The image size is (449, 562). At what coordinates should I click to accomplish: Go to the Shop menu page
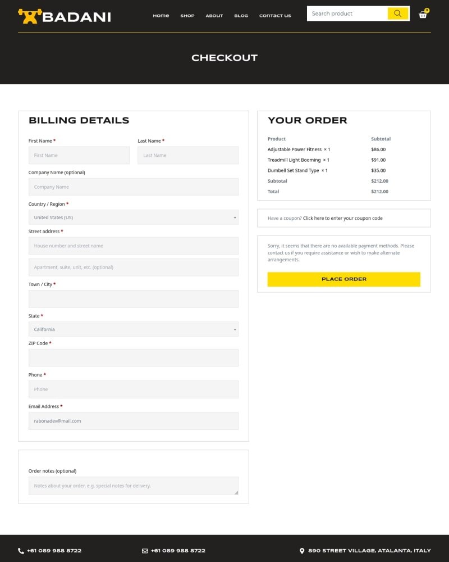click(187, 16)
